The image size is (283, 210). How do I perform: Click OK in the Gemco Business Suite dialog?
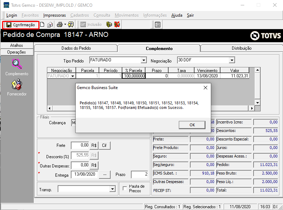[192, 125]
